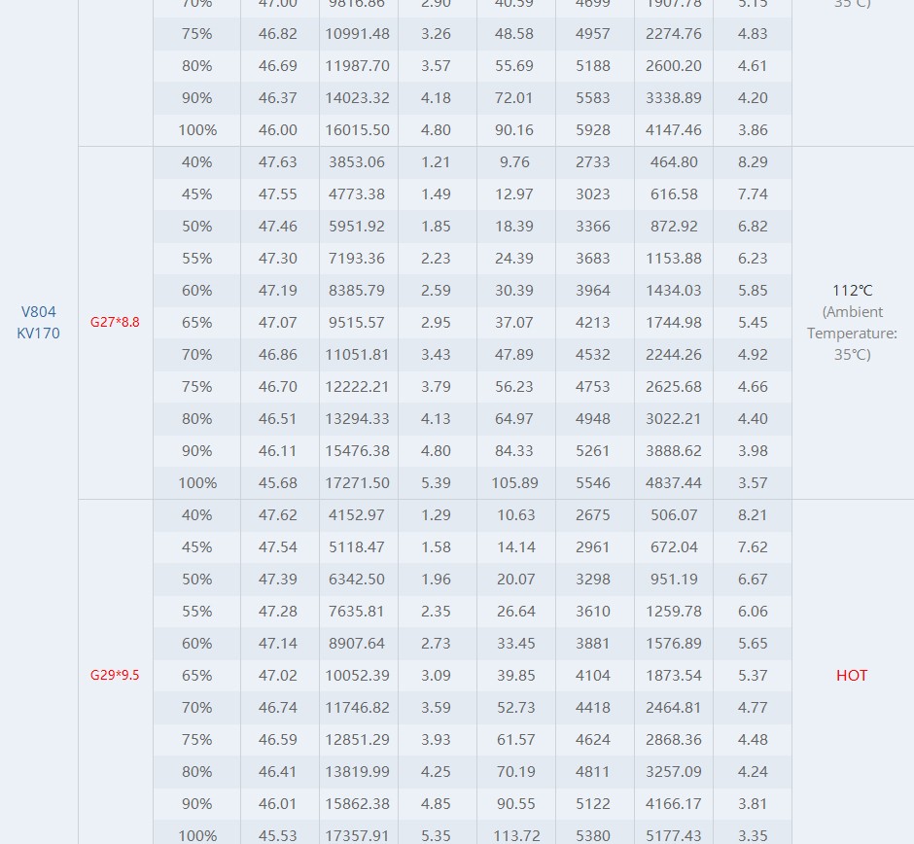Click the 47.63 voltage value
Image resolution: width=914 pixels, height=844 pixels.
pos(278,161)
